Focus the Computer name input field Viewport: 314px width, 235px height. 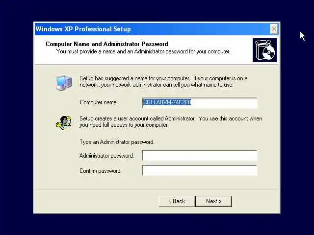coord(200,103)
